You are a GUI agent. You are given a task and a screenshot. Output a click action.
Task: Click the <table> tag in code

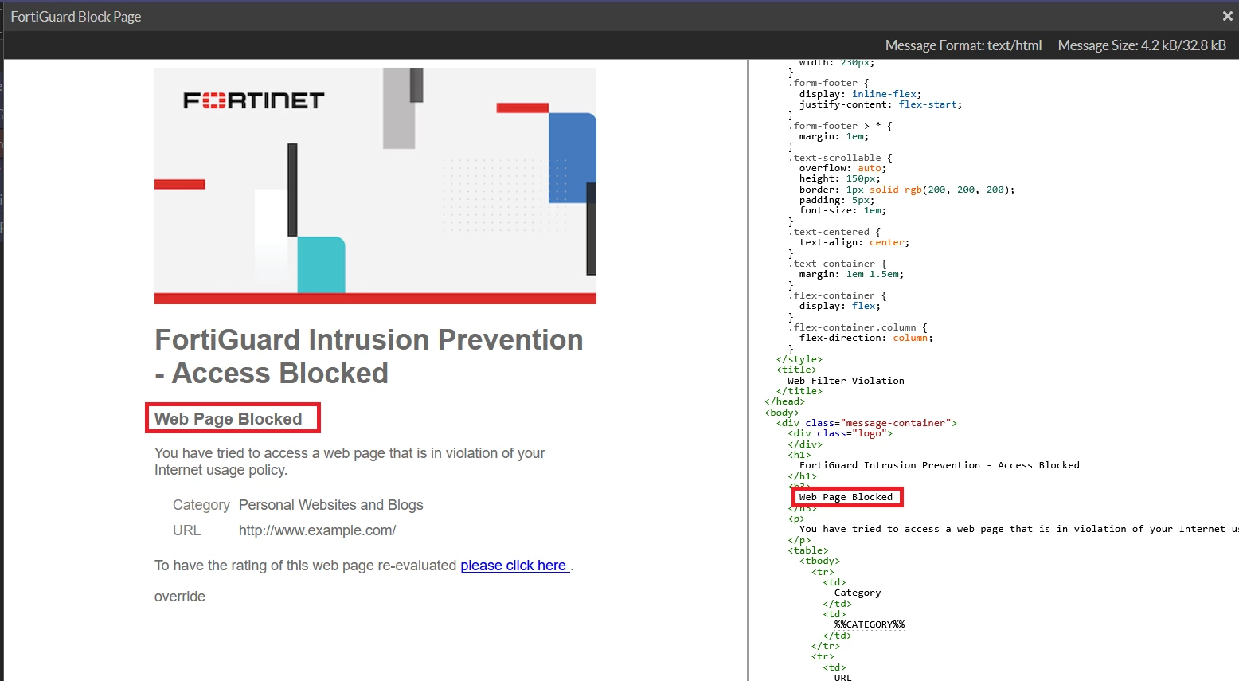coord(808,550)
